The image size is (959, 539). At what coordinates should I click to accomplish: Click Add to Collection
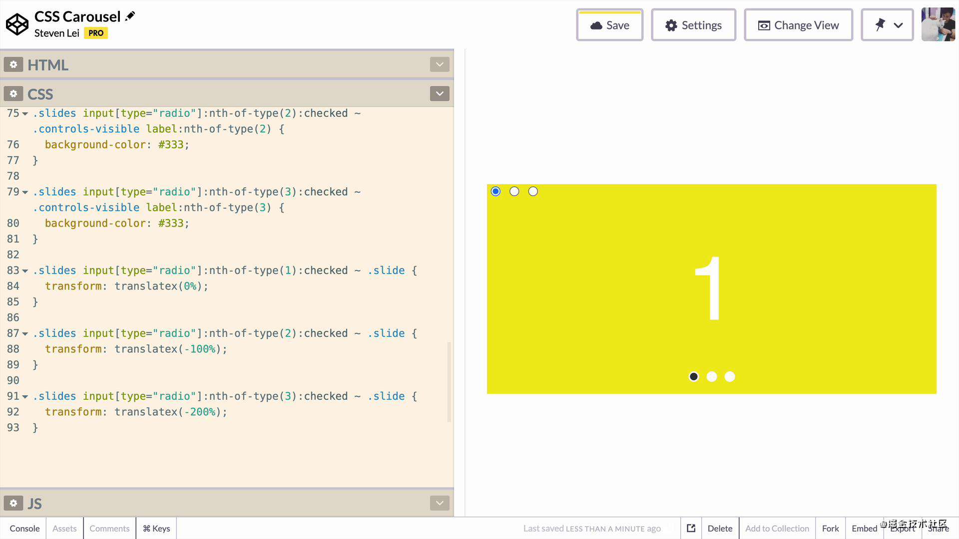[777, 528]
